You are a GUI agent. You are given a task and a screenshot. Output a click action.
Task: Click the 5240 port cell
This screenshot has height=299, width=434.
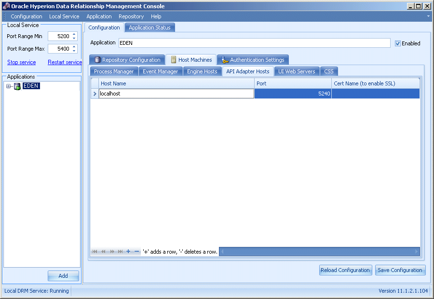293,94
